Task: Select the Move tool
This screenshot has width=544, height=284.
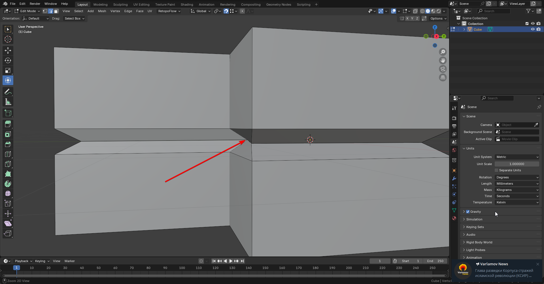Action: (x=8, y=51)
